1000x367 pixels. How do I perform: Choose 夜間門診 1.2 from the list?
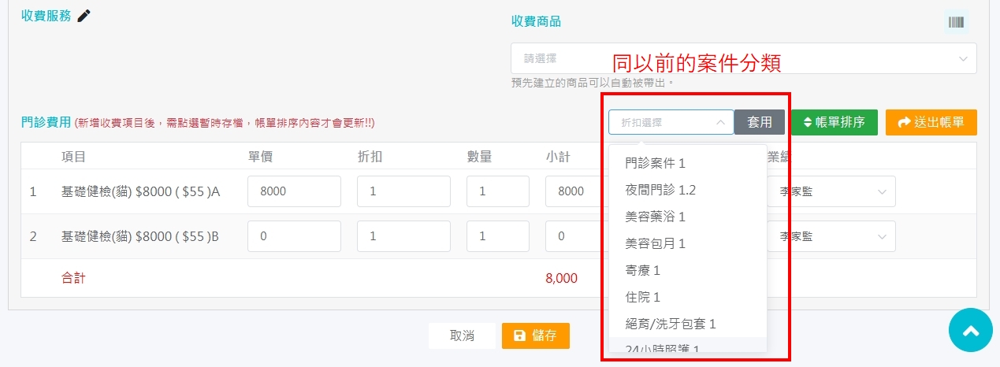click(x=660, y=190)
